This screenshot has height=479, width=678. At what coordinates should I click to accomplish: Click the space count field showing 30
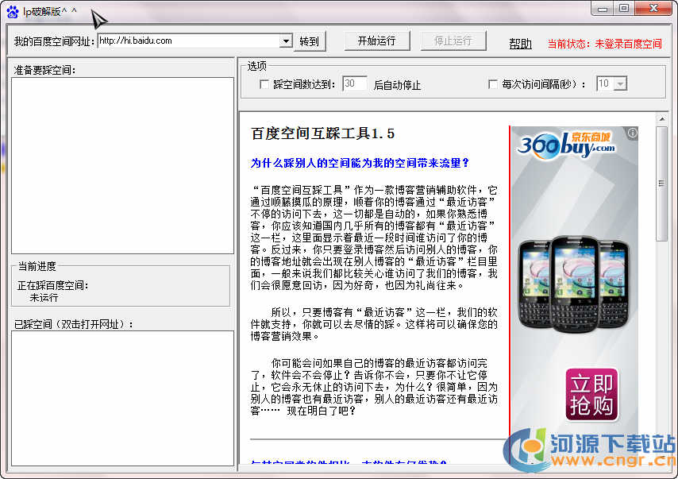pos(354,84)
